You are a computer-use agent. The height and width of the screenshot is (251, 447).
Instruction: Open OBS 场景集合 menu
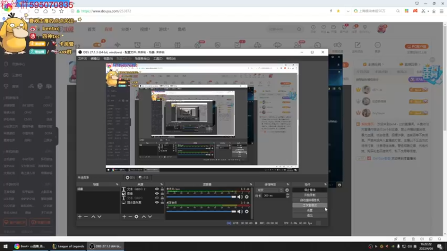tap(142, 59)
